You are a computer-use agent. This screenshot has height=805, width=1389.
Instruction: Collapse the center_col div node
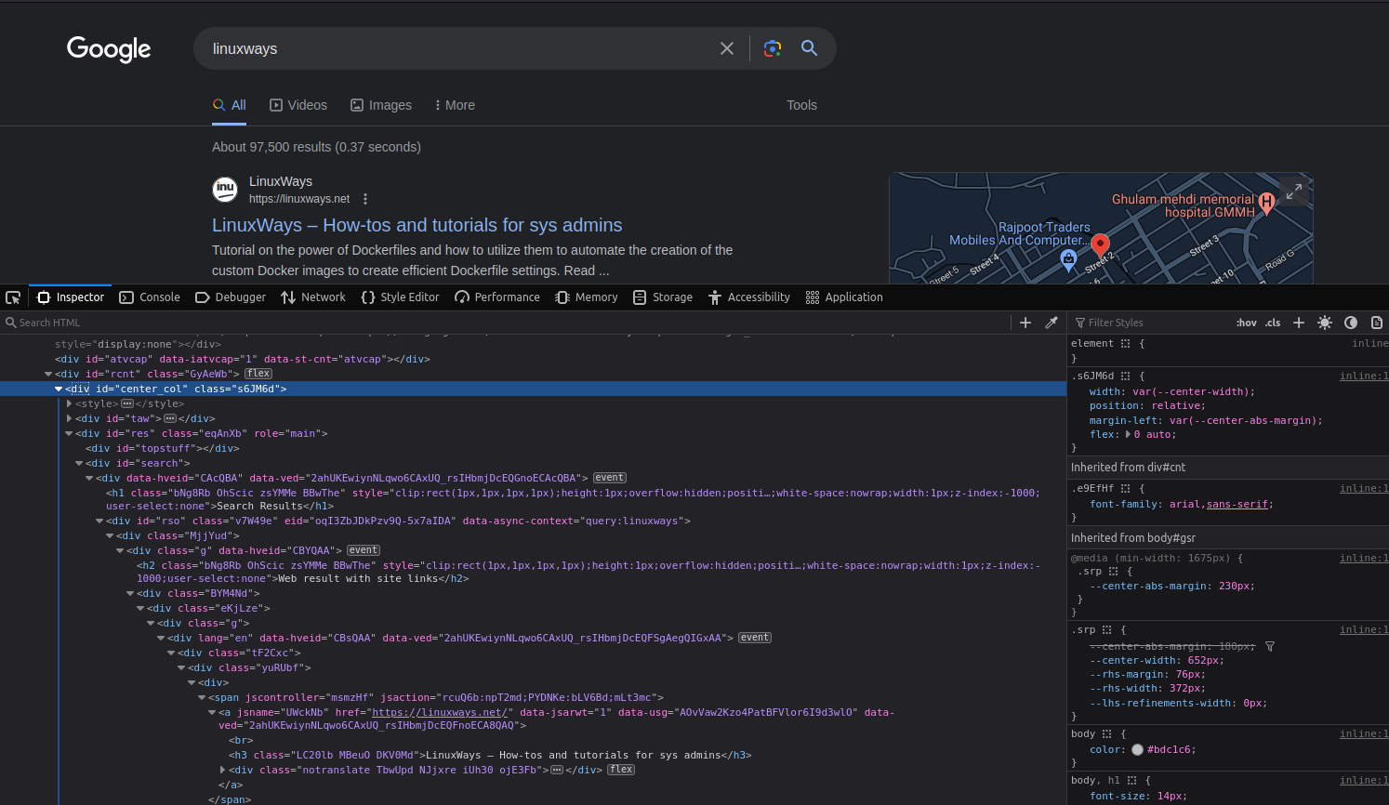59,389
